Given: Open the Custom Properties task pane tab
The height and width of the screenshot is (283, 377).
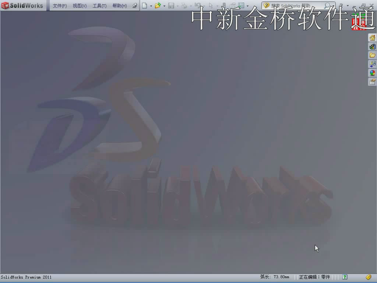Looking at the screenshot, I should tap(373, 82).
